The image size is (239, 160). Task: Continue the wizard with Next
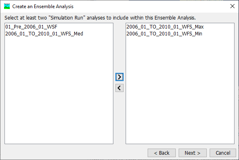pos(193,153)
